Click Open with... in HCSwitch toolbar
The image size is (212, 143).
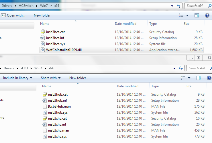[x=13, y=15]
